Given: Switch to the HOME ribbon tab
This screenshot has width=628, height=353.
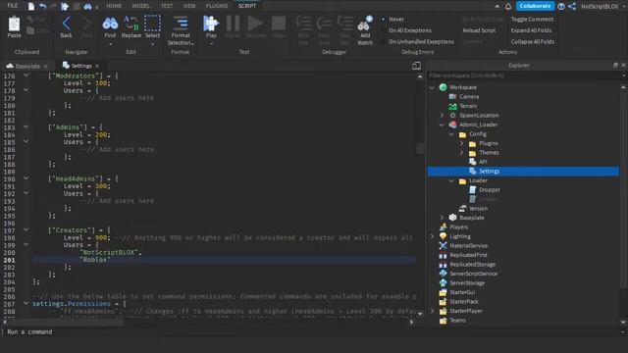Looking at the screenshot, I should [114, 6].
